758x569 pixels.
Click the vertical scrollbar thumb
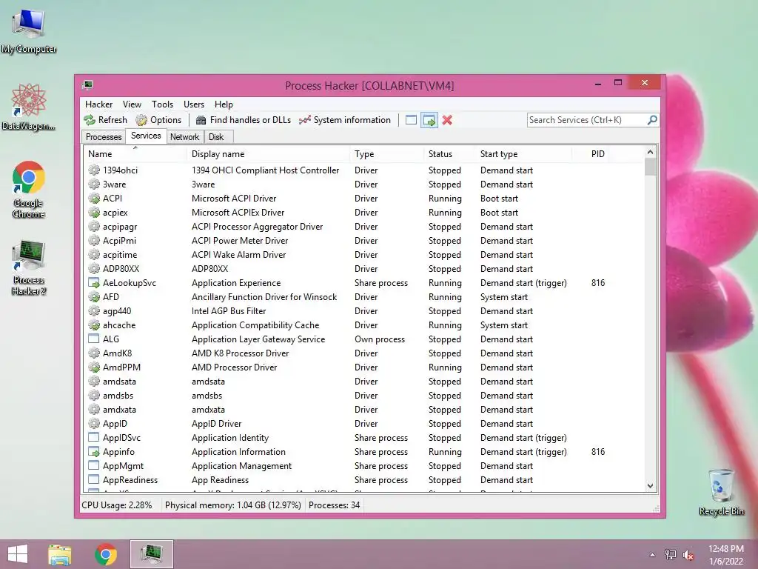tap(650, 167)
